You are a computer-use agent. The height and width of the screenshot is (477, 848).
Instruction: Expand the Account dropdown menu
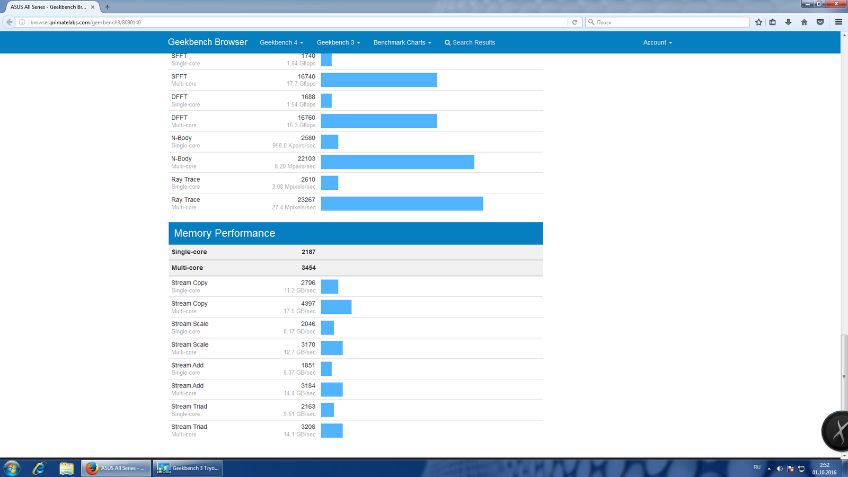click(x=657, y=42)
